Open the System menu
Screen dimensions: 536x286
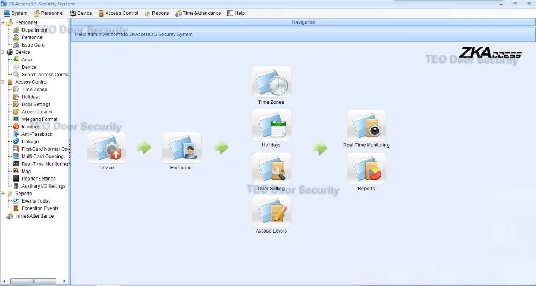point(16,13)
